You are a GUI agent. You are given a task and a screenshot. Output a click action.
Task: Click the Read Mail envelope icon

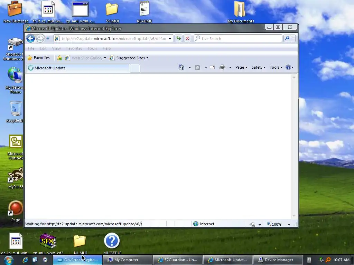(x=212, y=67)
